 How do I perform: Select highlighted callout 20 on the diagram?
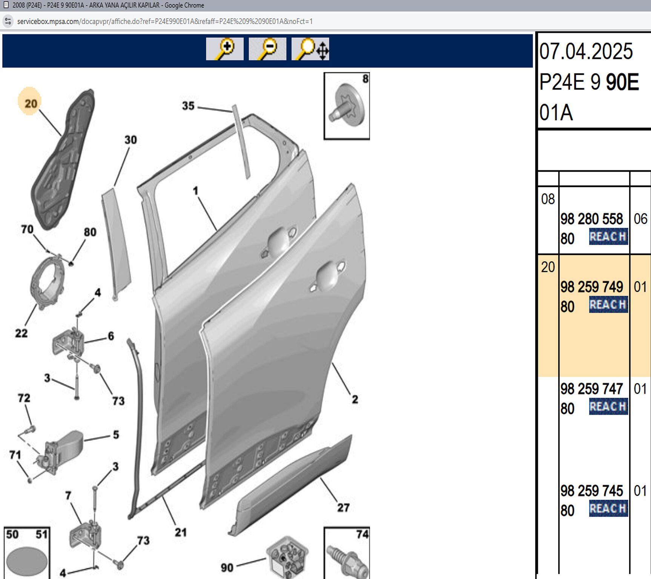coord(30,103)
